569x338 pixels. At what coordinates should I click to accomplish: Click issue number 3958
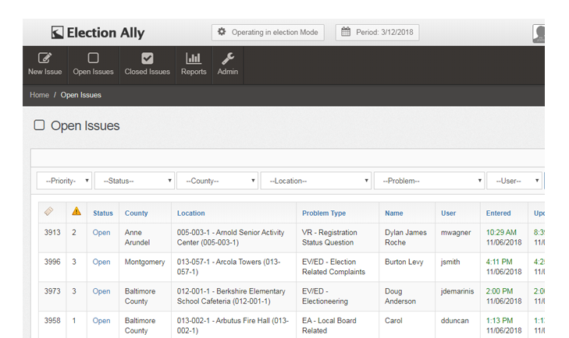52,321
